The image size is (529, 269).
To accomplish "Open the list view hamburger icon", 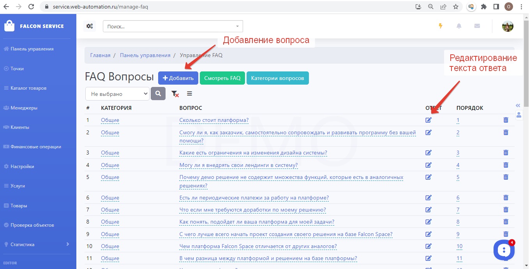I will coord(190,94).
